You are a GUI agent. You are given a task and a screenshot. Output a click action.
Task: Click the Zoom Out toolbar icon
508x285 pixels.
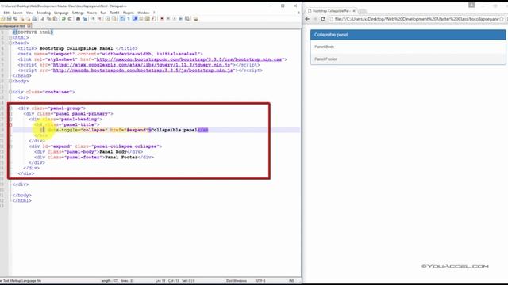(100, 19)
